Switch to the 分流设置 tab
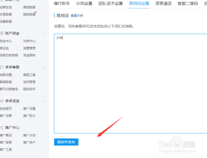 [x=84, y=3]
